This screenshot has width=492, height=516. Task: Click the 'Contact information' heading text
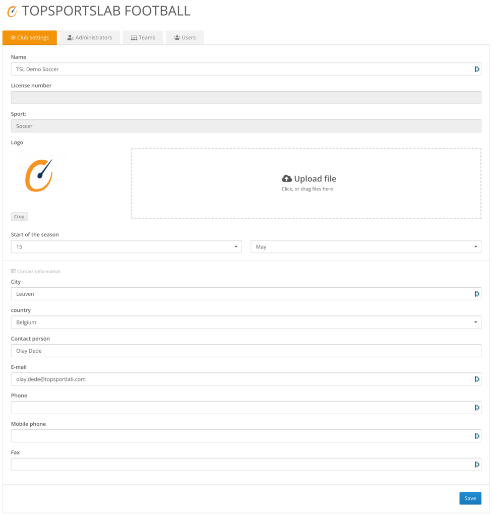click(x=39, y=272)
